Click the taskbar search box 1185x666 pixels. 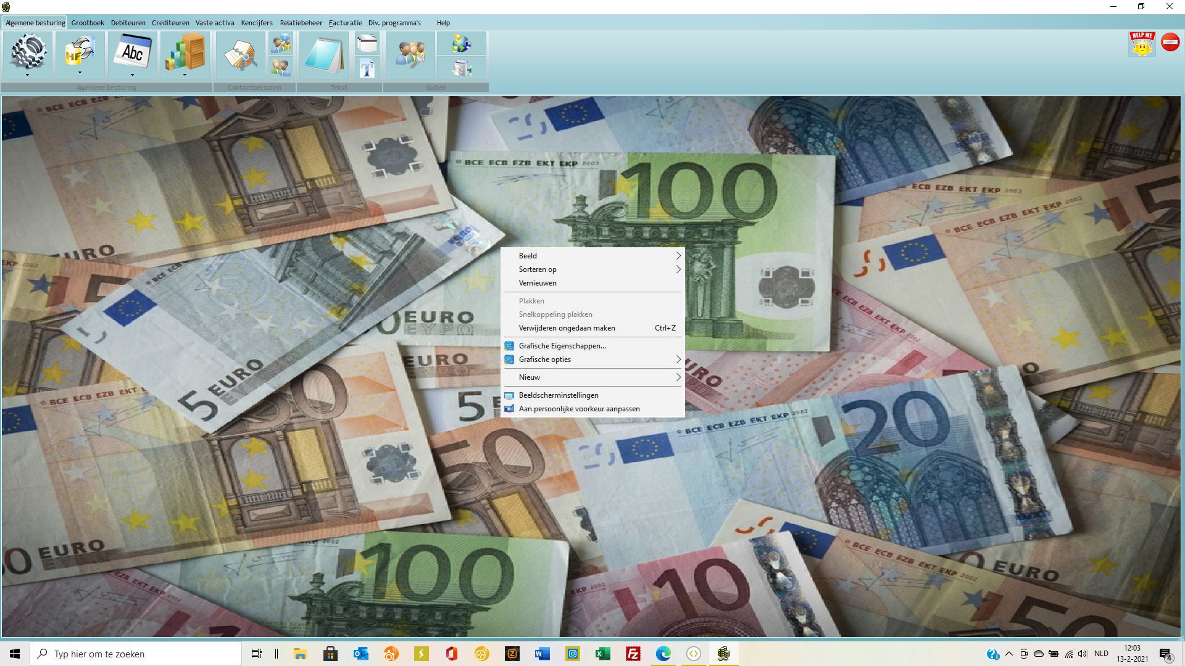136,654
